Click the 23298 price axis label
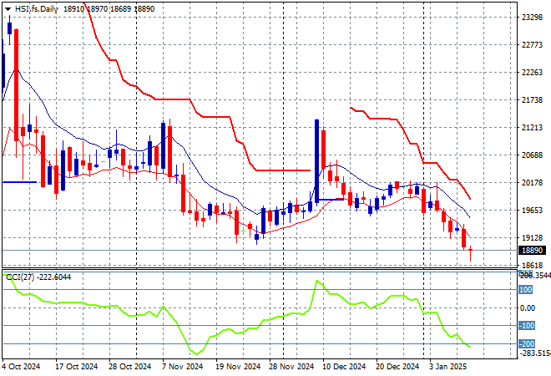The image size is (551, 376). pos(531,17)
